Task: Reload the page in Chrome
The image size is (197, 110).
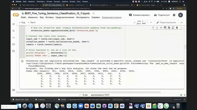Action: click(x=19, y=9)
